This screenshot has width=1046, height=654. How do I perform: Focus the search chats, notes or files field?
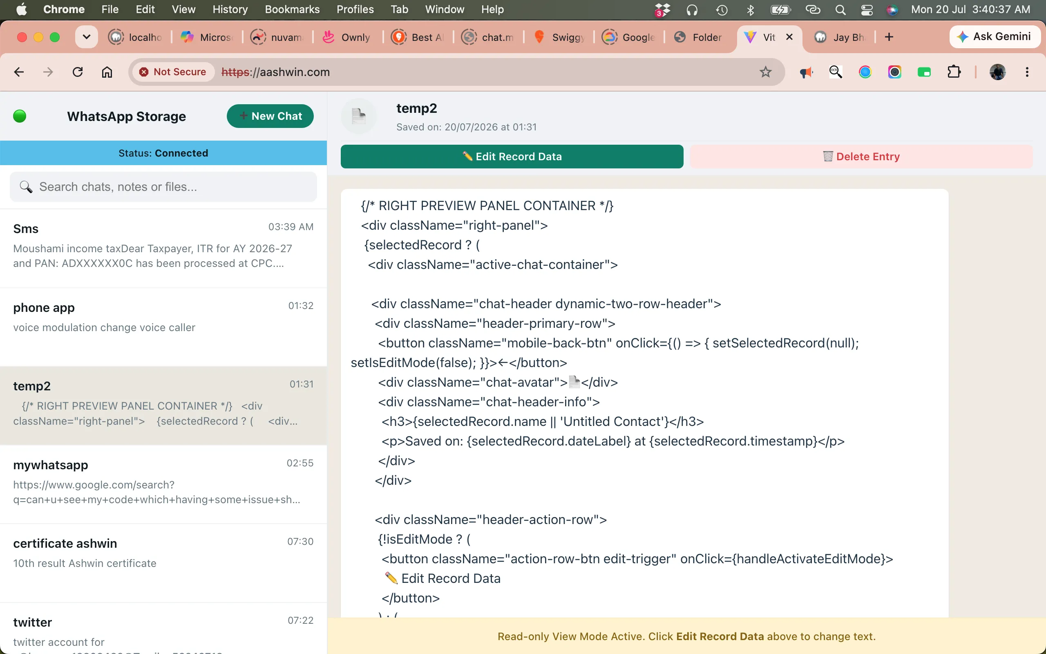coord(163,187)
